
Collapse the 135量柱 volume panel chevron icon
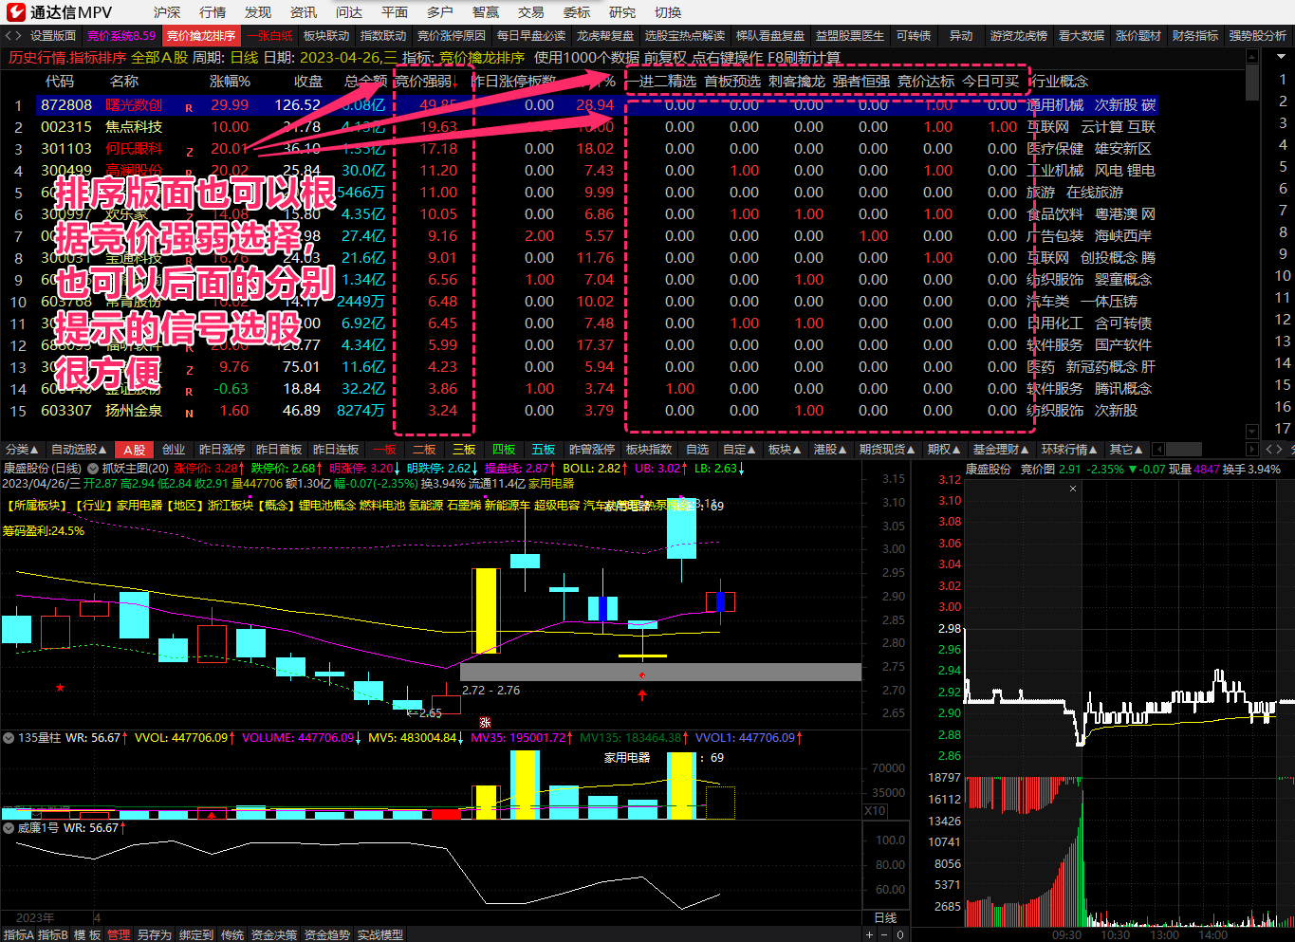click(x=9, y=738)
